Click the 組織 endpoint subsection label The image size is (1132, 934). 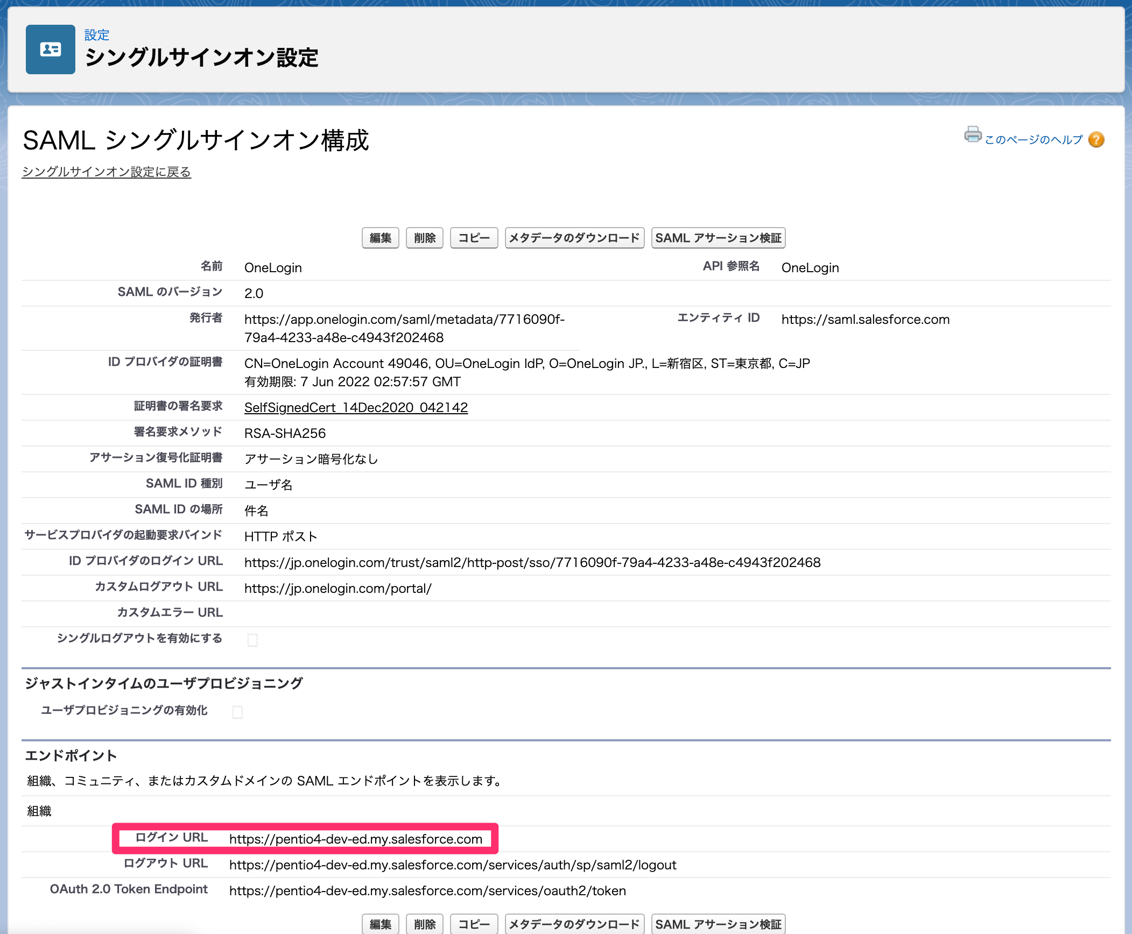(x=39, y=811)
